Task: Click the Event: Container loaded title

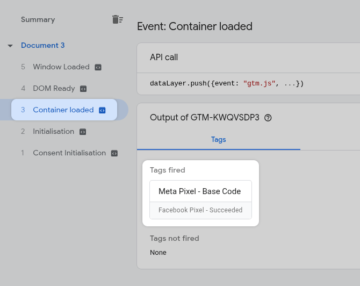Action: pyautogui.click(x=195, y=26)
